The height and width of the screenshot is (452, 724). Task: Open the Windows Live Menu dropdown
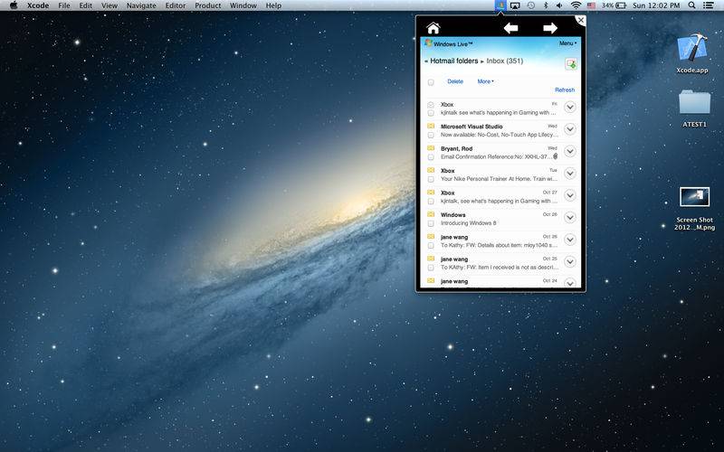[568, 42]
